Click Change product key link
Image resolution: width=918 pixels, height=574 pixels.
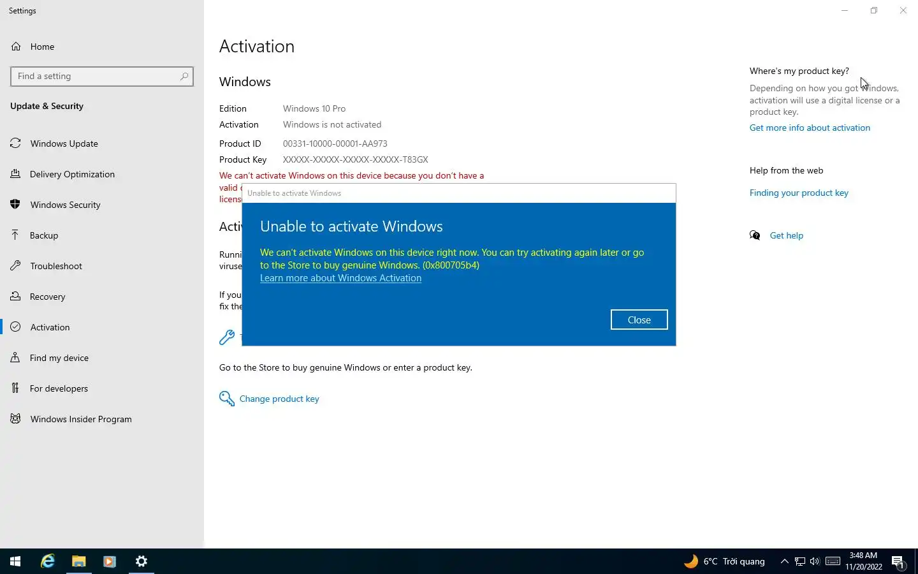click(x=279, y=399)
